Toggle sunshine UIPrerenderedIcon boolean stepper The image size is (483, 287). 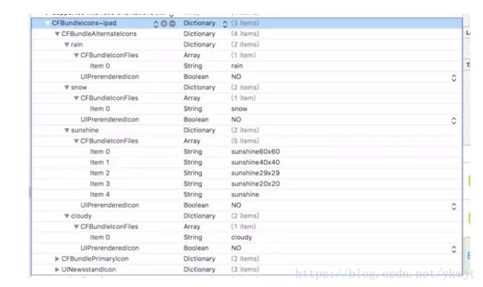pyautogui.click(x=454, y=206)
